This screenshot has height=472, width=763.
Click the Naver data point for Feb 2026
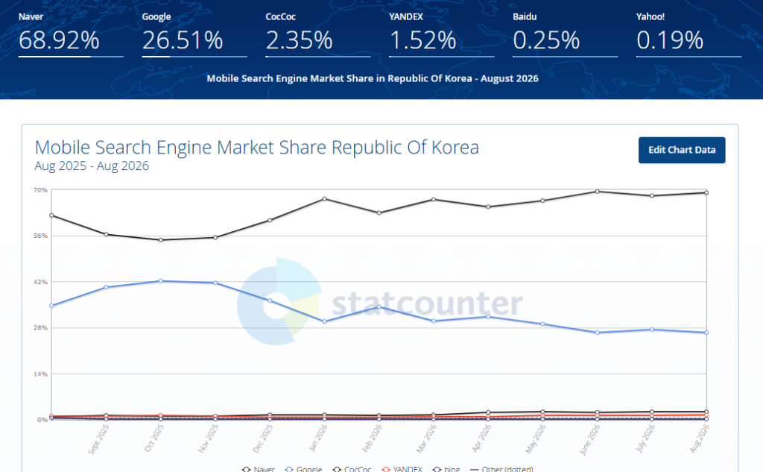(379, 213)
